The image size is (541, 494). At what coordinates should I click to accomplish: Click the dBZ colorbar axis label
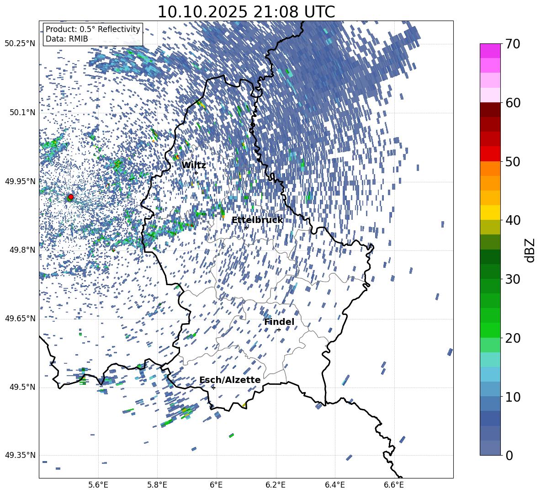[530, 250]
